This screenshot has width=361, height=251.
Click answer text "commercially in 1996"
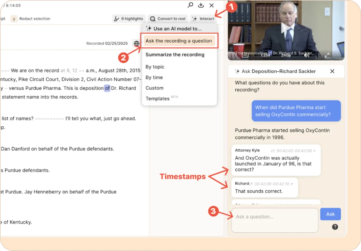(x=259, y=137)
